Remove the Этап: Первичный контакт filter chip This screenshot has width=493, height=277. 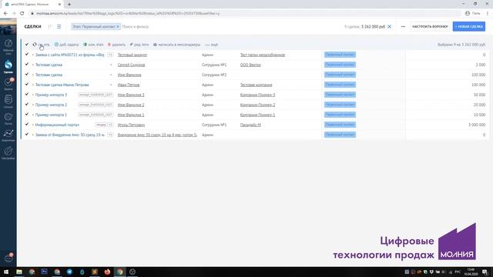pyautogui.click(x=118, y=27)
